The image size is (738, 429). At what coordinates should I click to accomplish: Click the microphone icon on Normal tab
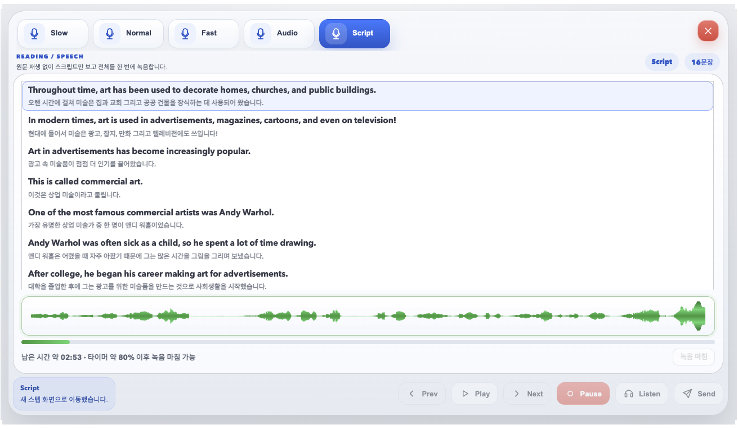click(x=110, y=33)
